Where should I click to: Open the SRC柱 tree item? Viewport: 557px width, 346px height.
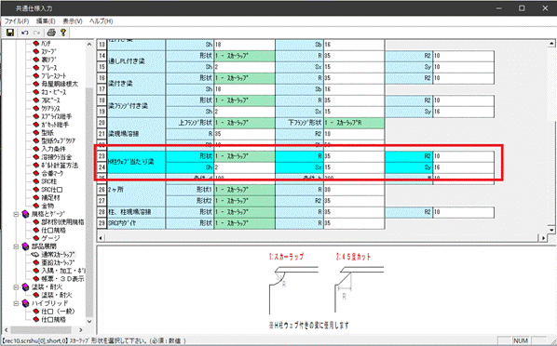pyautogui.click(x=49, y=181)
